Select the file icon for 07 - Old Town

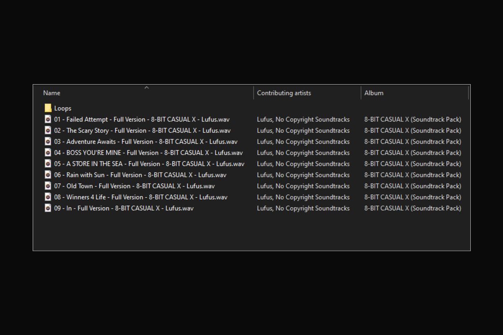(x=48, y=186)
